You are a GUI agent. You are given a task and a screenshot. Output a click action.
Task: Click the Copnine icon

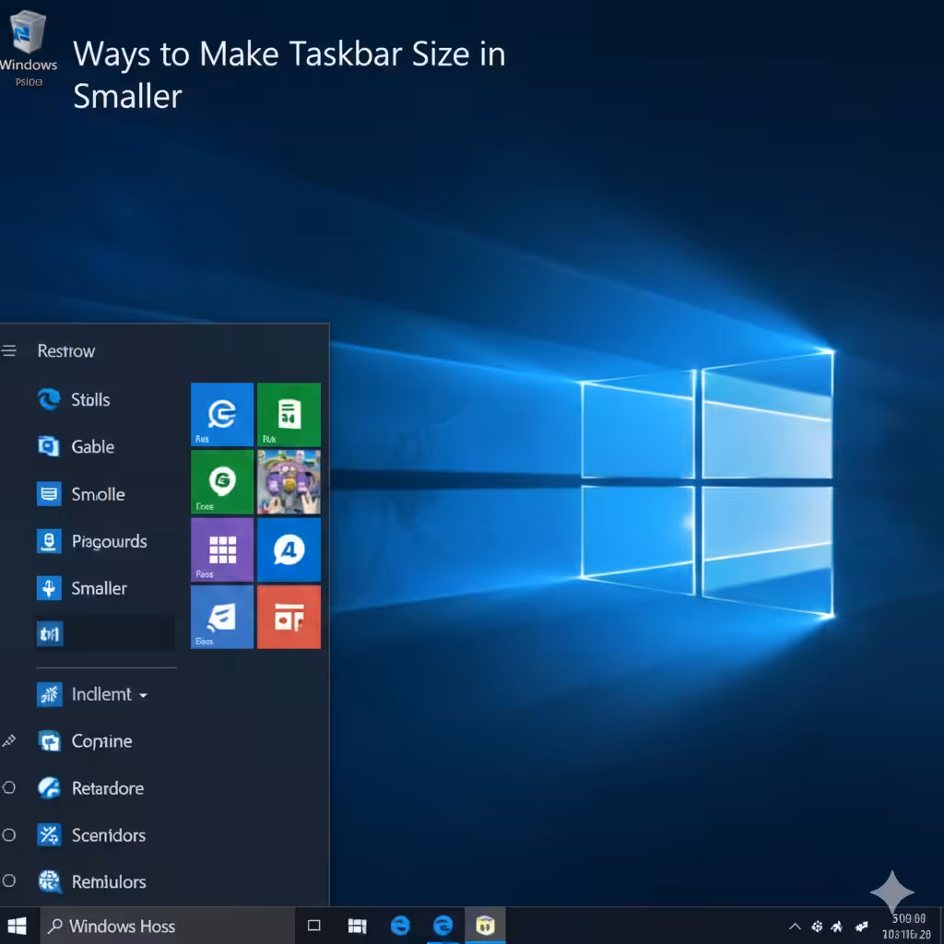point(49,741)
